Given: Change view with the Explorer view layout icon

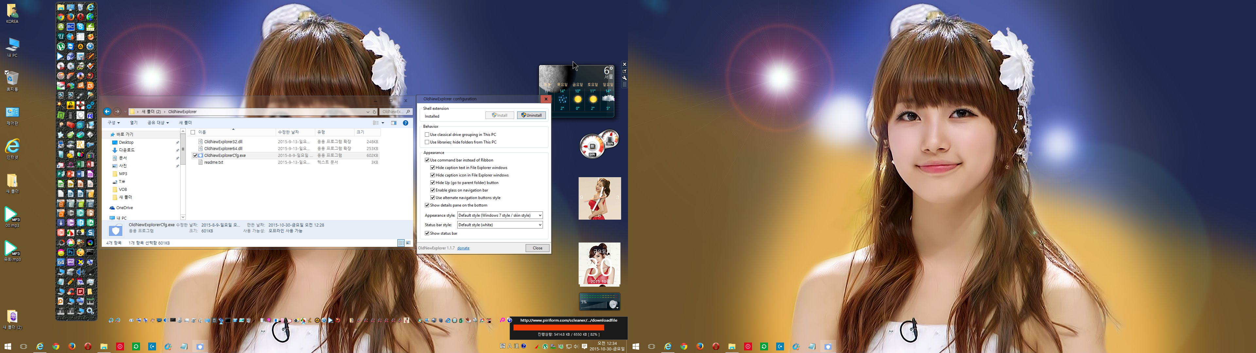Looking at the screenshot, I should pyautogui.click(x=376, y=123).
